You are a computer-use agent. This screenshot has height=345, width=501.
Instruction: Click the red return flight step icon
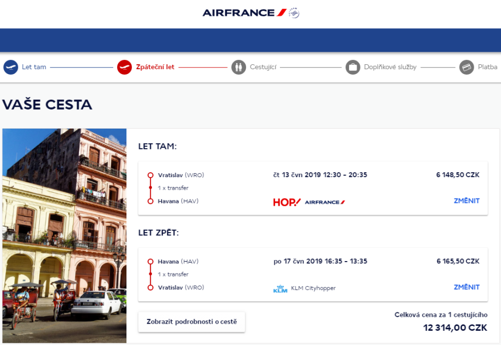(124, 67)
